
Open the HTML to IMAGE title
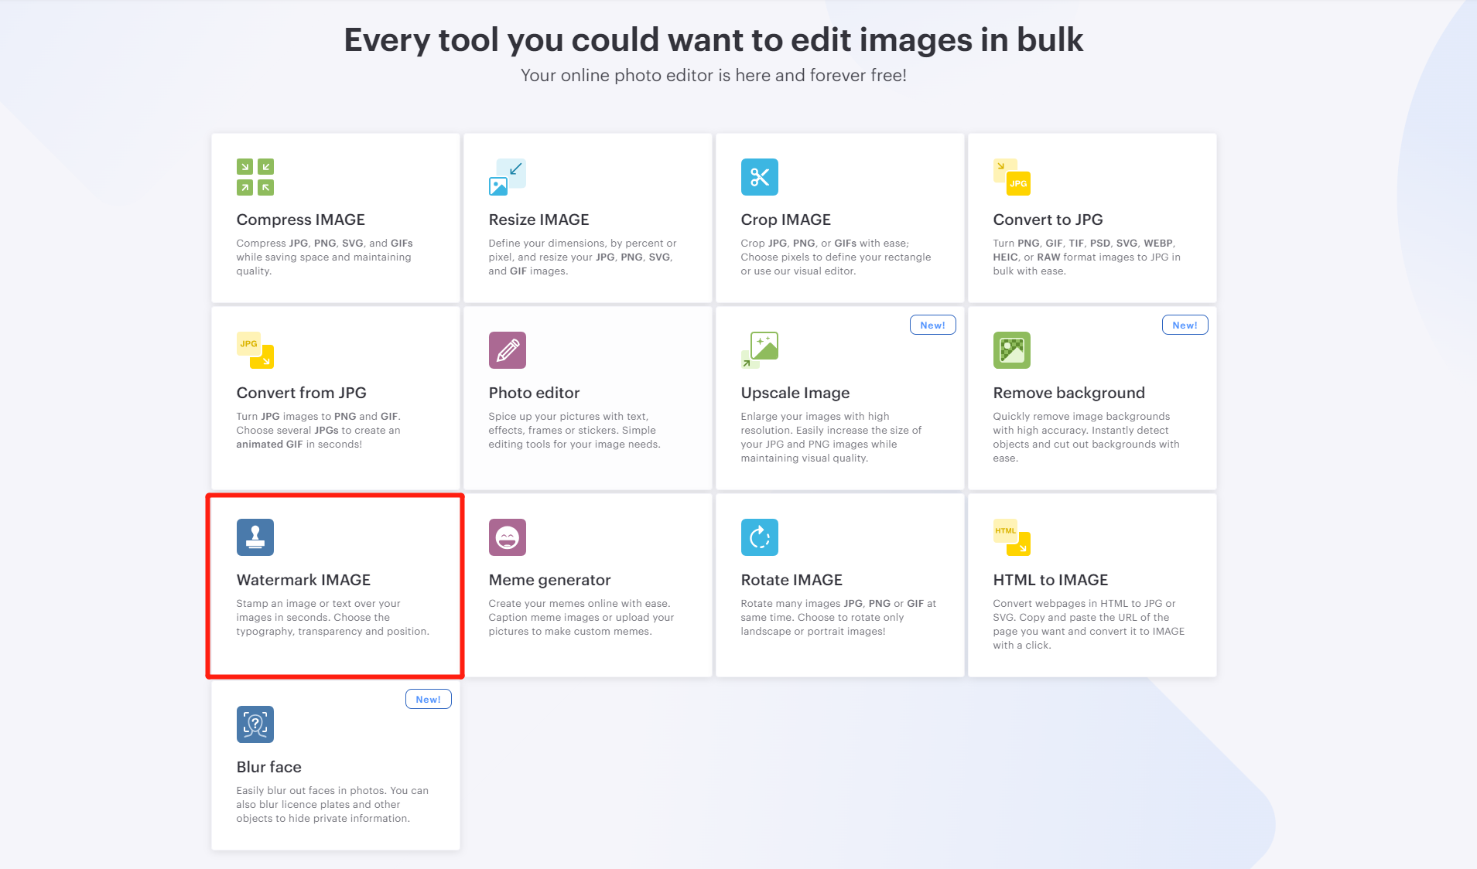click(x=1051, y=580)
